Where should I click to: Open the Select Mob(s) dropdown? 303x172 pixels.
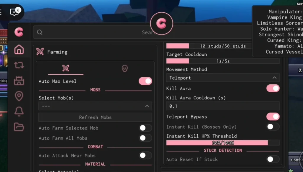(x=95, y=106)
